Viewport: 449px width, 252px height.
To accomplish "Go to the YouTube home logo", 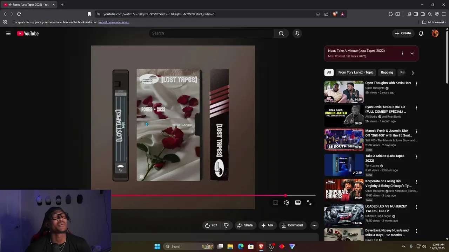I will (x=28, y=33).
